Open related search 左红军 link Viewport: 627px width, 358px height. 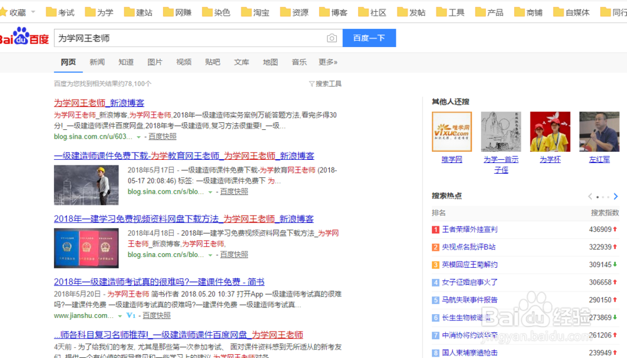tap(599, 160)
